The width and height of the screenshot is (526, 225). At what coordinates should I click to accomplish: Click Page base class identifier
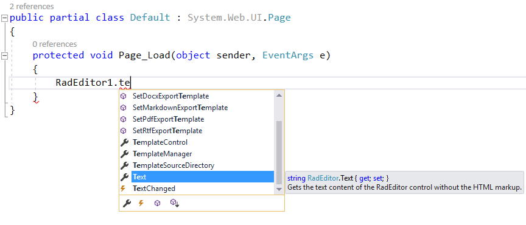tap(279, 18)
